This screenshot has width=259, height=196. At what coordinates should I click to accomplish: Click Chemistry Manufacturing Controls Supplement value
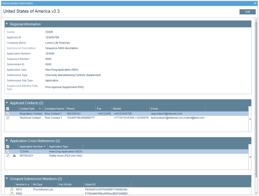(73, 75)
